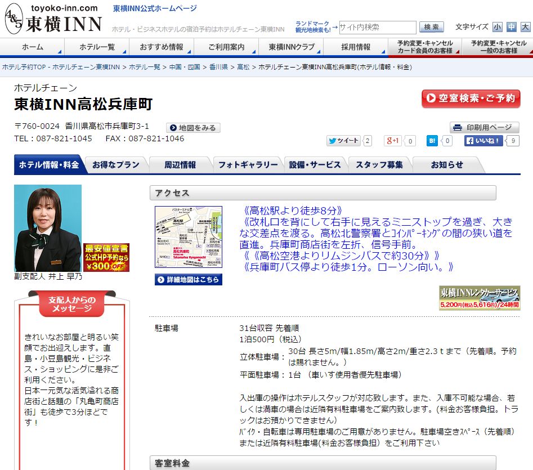Click the 副支配人 staff photo
The width and height of the screenshot is (533, 470).
tap(48, 228)
